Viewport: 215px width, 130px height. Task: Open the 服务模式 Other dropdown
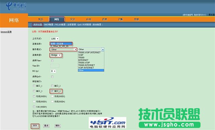[x=63, y=49]
